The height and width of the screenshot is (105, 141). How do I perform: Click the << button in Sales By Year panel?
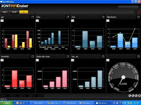point(37,60)
